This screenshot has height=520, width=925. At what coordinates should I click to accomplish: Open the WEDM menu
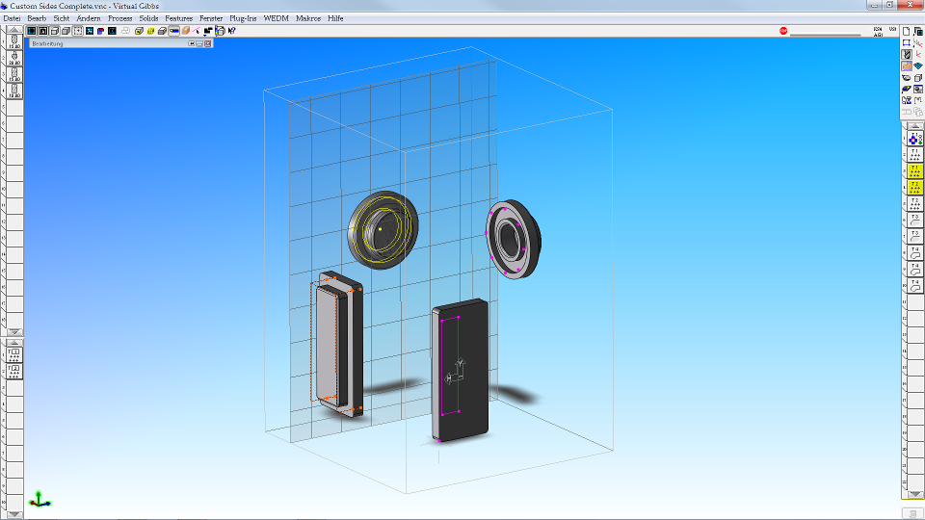pyautogui.click(x=277, y=18)
